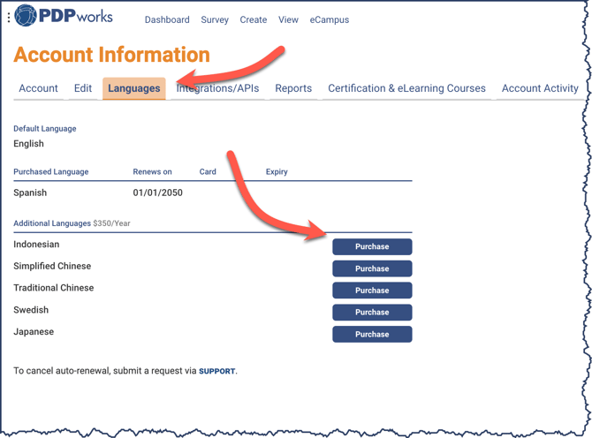Open the Survey menu item
The width and height of the screenshot is (592, 438).
215,19
